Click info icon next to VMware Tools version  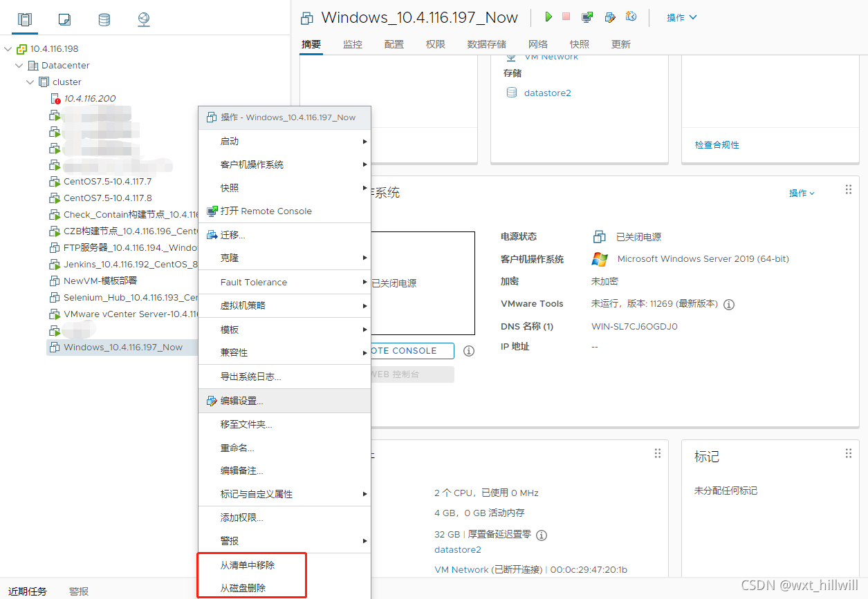[729, 304]
